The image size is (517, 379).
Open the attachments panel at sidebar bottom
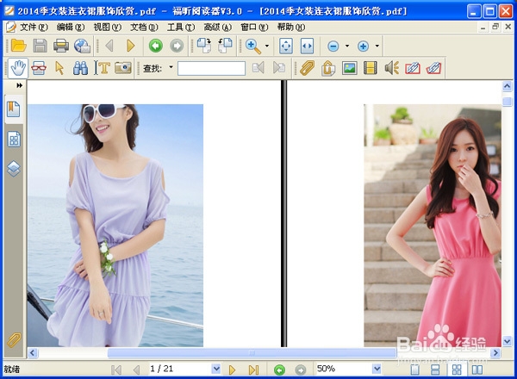point(14,340)
